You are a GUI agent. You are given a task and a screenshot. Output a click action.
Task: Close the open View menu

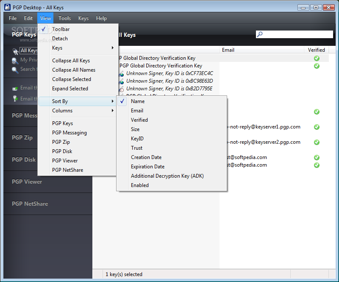pyautogui.click(x=45, y=18)
